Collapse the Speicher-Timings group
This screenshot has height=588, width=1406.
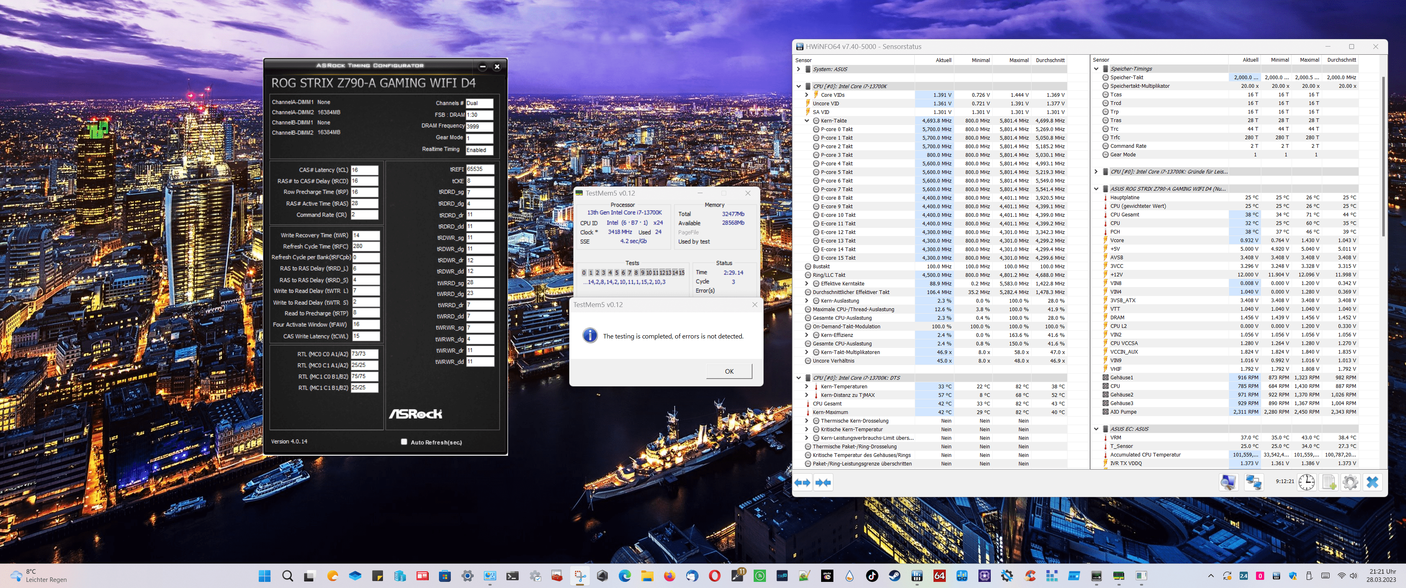(x=1096, y=69)
